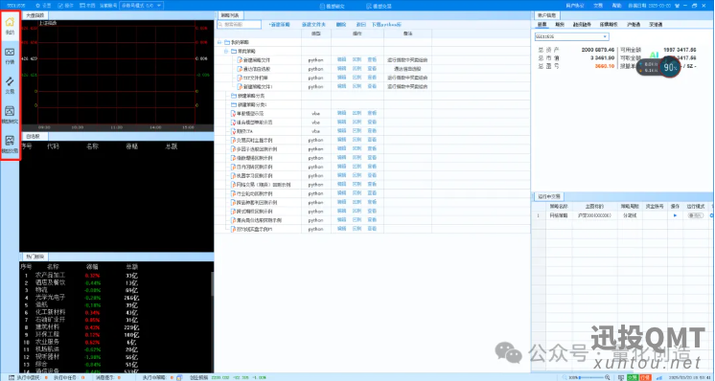Open the 模型交易 sidebar icon

[10, 145]
